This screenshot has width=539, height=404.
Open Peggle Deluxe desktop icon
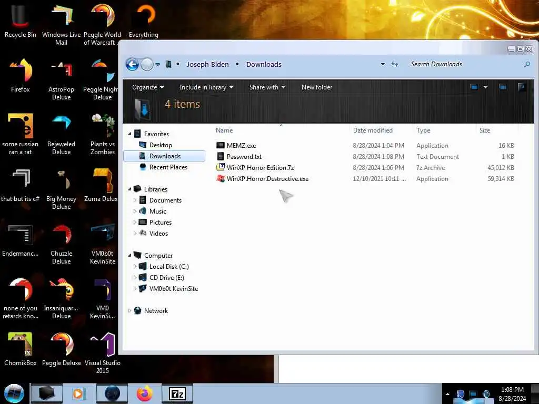(61, 349)
